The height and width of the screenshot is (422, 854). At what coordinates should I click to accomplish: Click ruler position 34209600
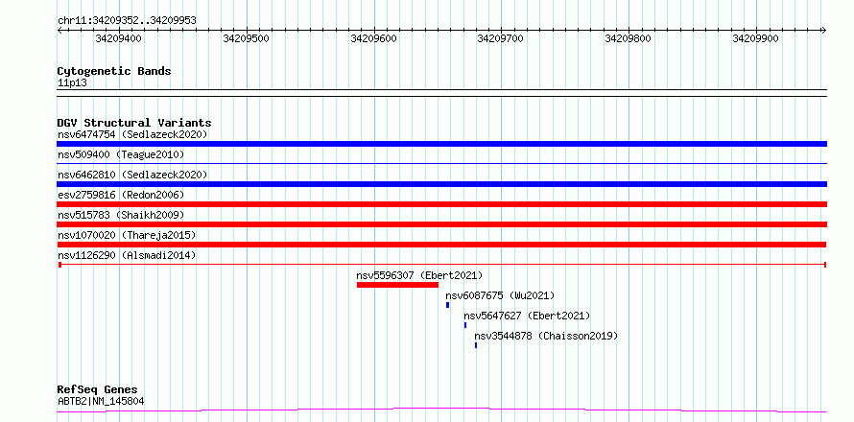[x=373, y=38]
